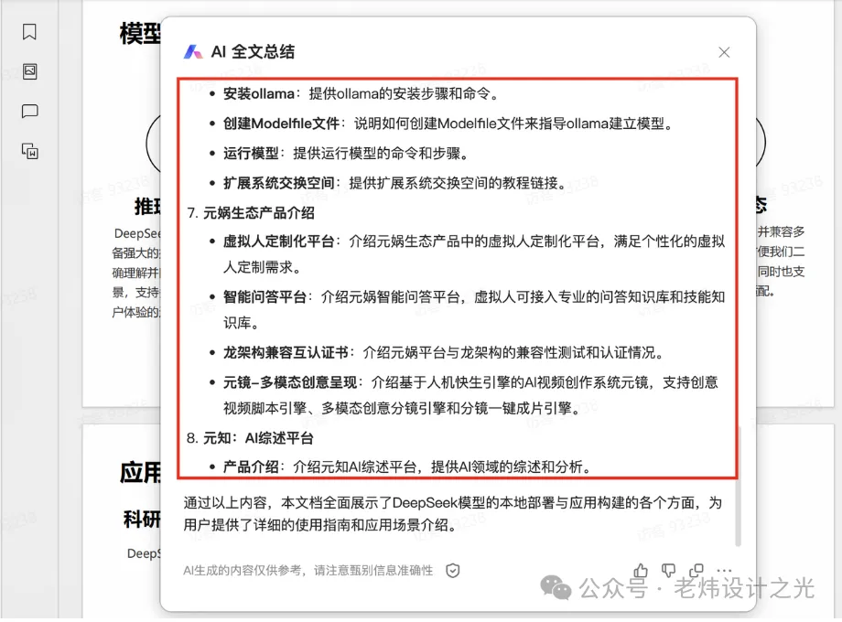Click the AI logo in the dialog header
842x622 pixels.
point(193,52)
